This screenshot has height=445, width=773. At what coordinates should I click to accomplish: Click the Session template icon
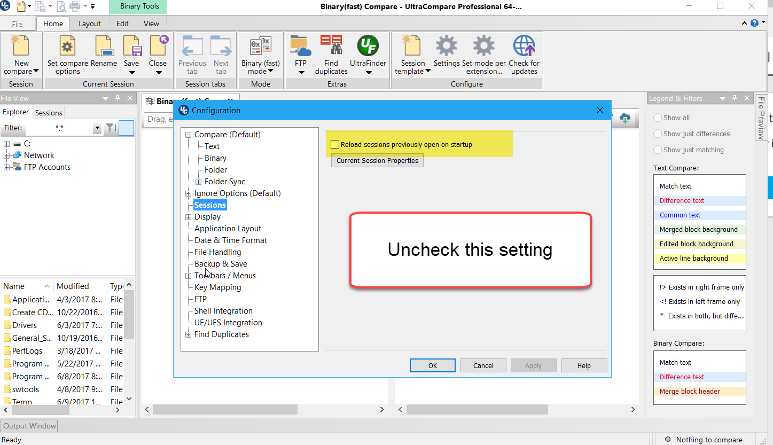pyautogui.click(x=412, y=46)
